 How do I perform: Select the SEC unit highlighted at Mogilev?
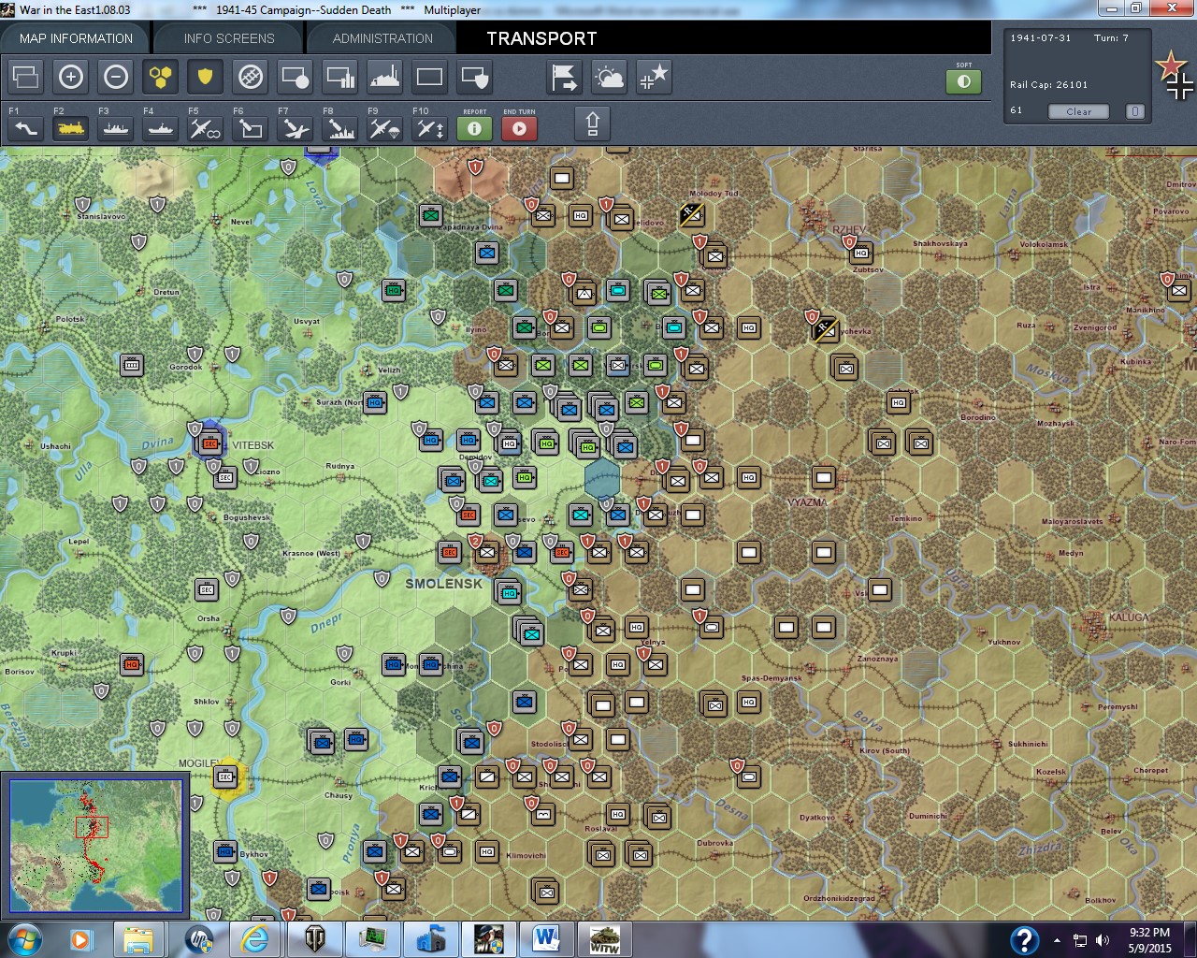click(225, 777)
